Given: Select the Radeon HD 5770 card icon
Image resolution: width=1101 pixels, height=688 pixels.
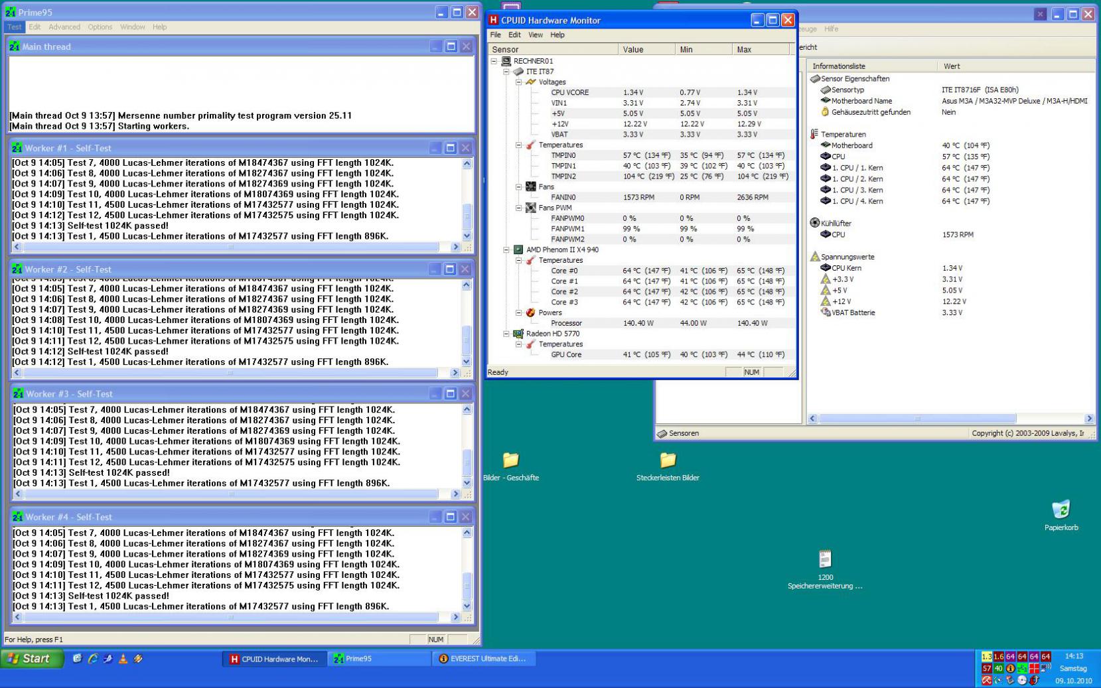Looking at the screenshot, I should pos(518,334).
